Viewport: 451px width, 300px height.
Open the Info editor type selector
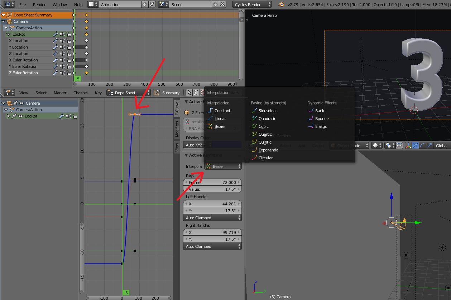tap(10, 5)
